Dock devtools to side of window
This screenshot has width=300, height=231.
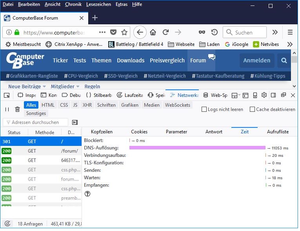273,95
